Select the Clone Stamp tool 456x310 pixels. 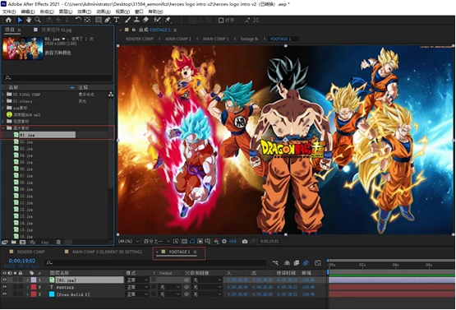click(136, 20)
